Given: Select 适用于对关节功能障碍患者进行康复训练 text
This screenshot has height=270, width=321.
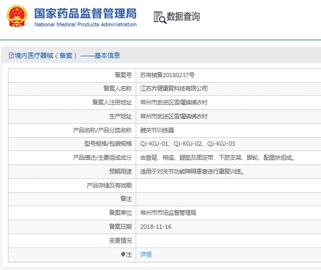Looking at the screenshot, I should pos(192,171).
